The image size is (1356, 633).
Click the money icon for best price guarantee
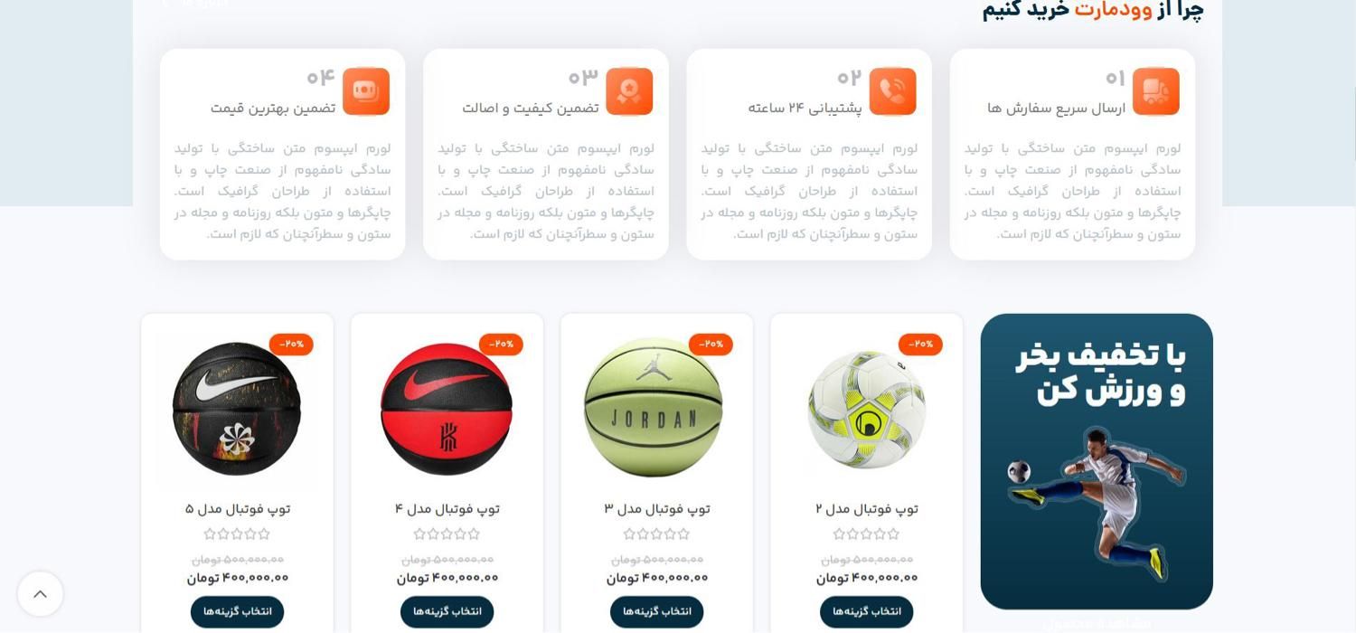pos(366,91)
